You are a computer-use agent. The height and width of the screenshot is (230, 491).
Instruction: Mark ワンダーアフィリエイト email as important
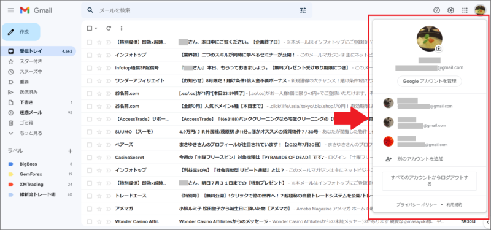[109, 80]
